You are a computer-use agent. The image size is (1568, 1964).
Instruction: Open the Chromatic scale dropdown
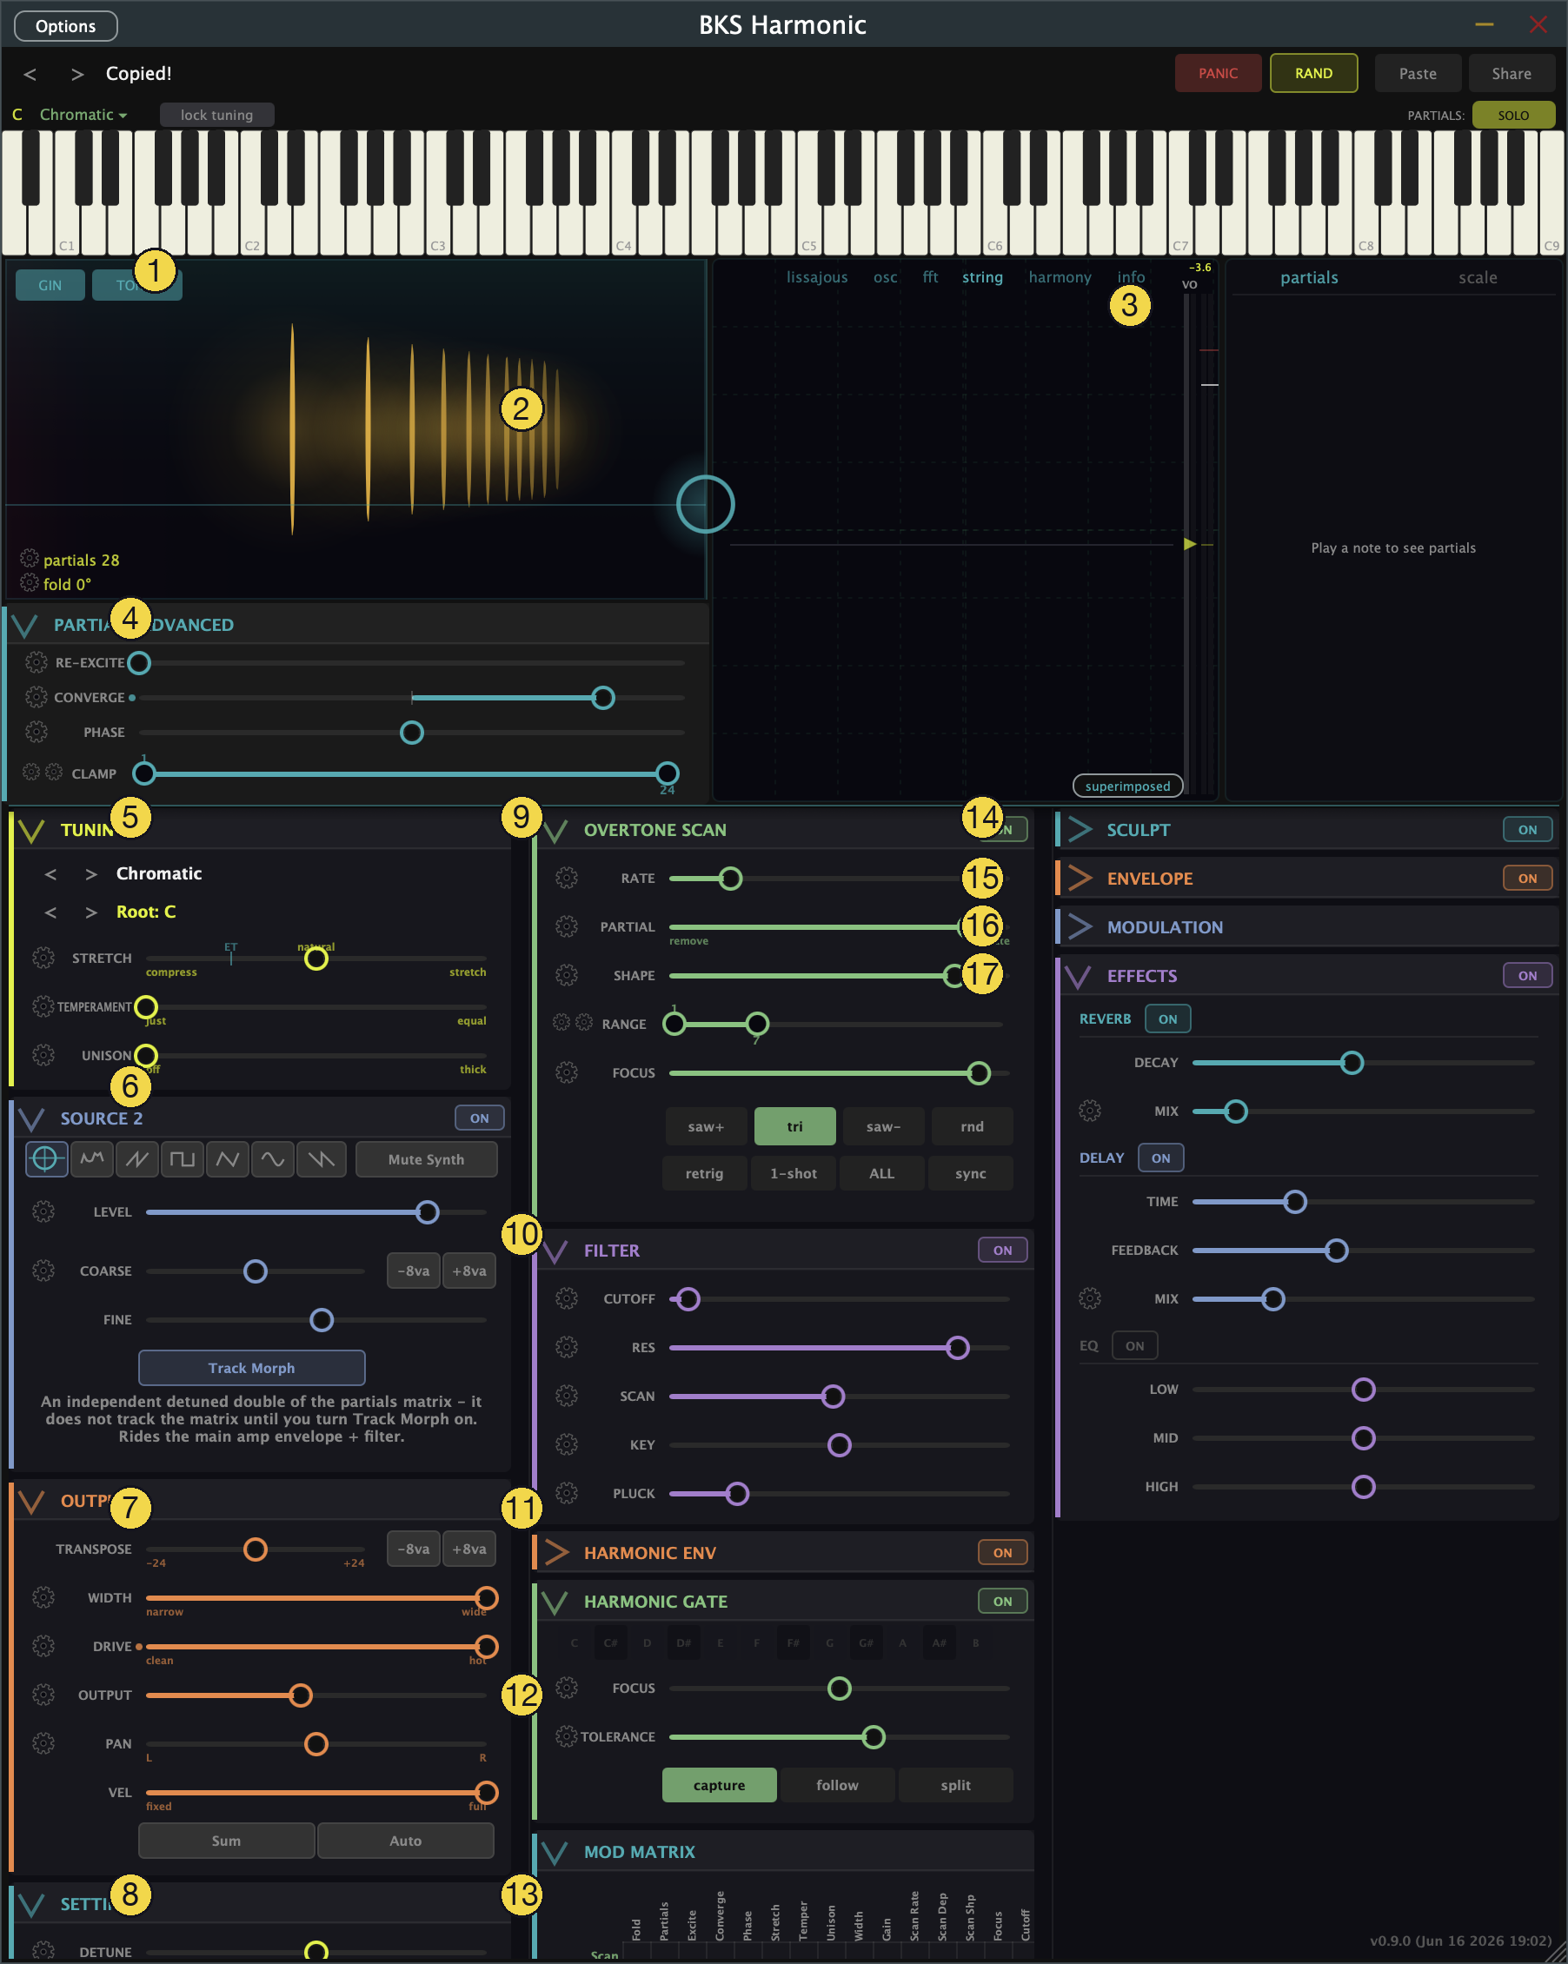coord(83,114)
